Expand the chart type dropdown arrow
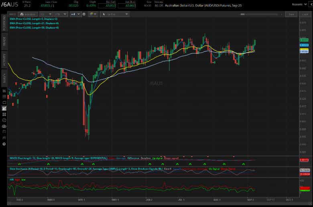313x207 pixels. tap(79, 14)
